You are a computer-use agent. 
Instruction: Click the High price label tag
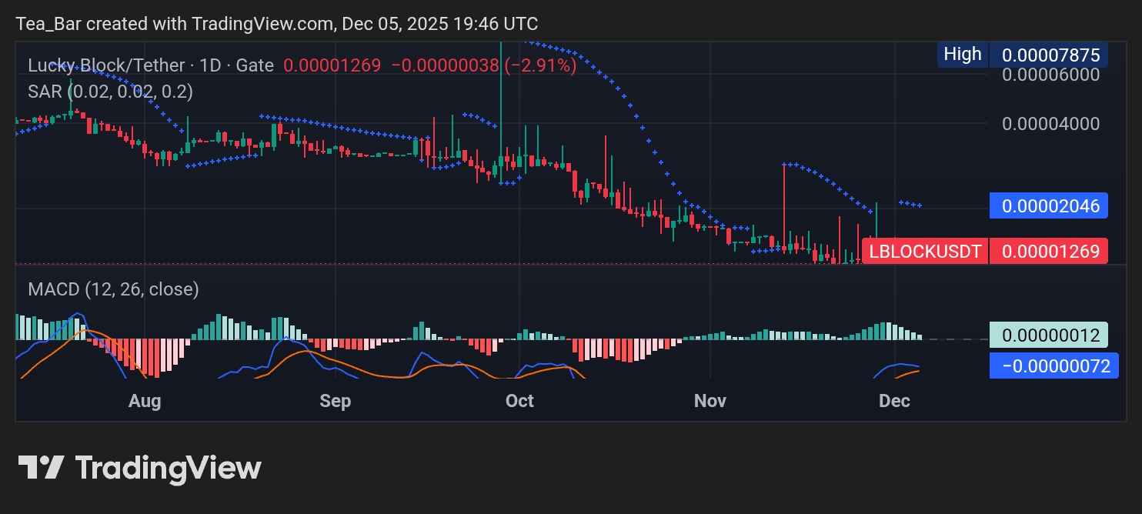click(x=963, y=54)
